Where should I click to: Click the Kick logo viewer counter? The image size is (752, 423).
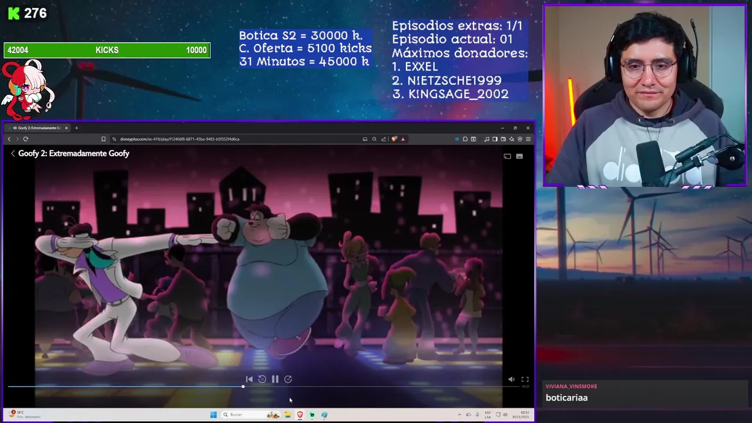(27, 13)
